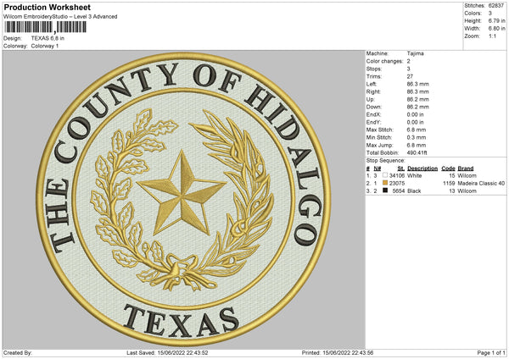509x359 pixels.
Task: Click the Width value 6.80 in
Action: click(x=496, y=29)
